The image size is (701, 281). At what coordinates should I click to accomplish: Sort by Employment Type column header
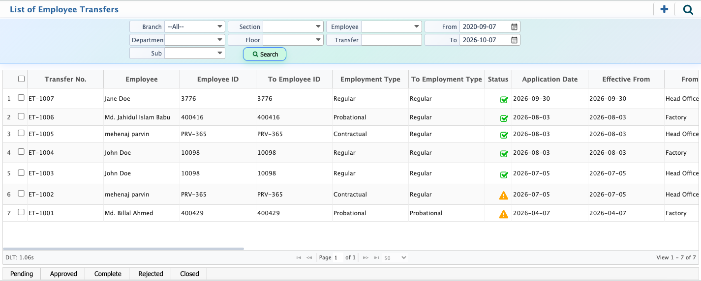coord(370,79)
